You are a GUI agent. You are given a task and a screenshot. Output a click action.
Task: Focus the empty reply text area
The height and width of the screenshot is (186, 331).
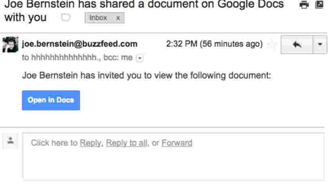point(173,156)
